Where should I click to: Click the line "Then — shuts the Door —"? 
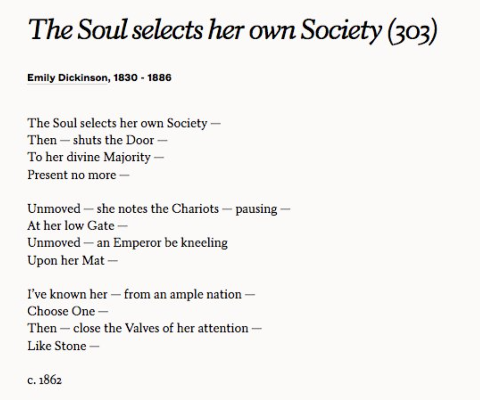[x=97, y=140]
